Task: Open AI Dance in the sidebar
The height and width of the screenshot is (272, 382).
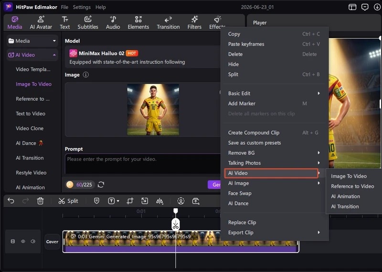Action: (x=29, y=143)
